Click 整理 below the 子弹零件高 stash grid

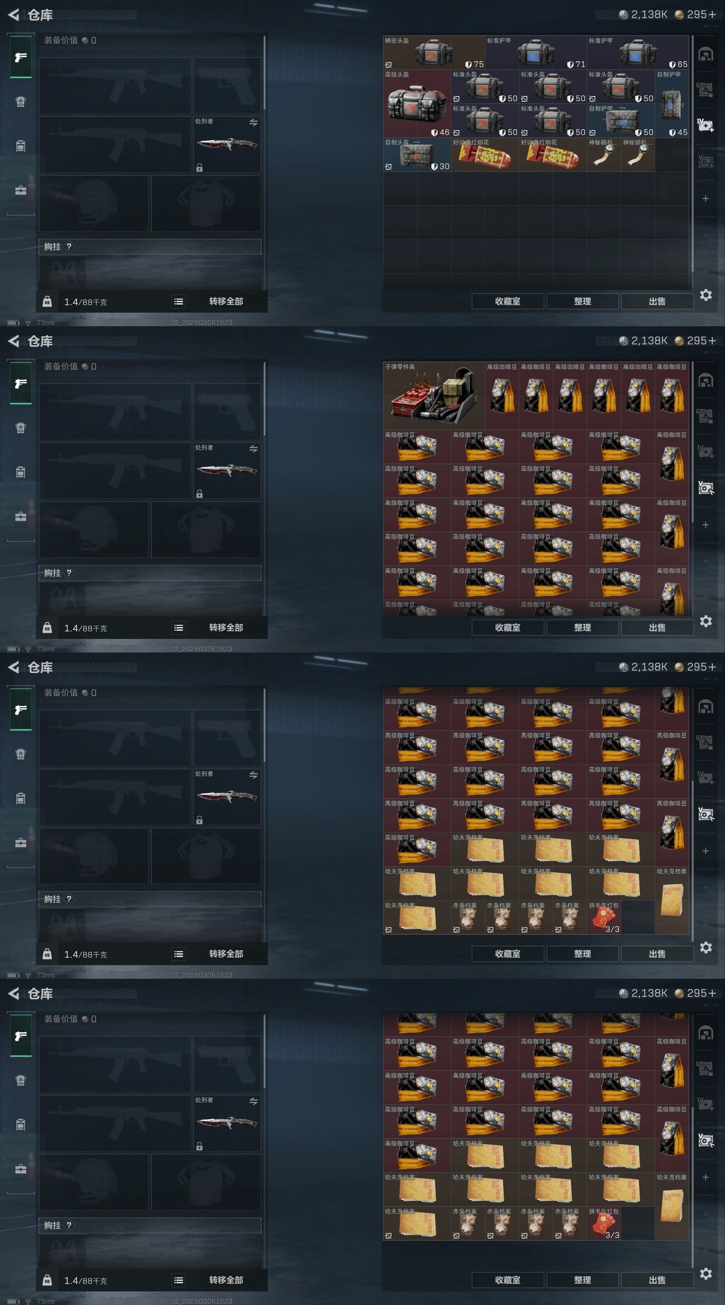click(583, 628)
